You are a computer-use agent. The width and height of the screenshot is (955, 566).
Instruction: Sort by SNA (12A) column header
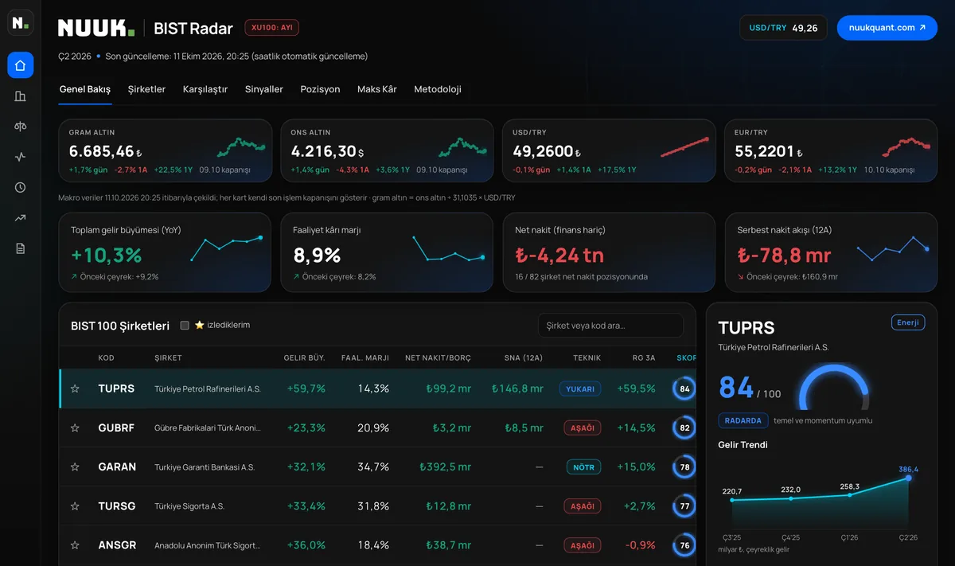coord(524,358)
